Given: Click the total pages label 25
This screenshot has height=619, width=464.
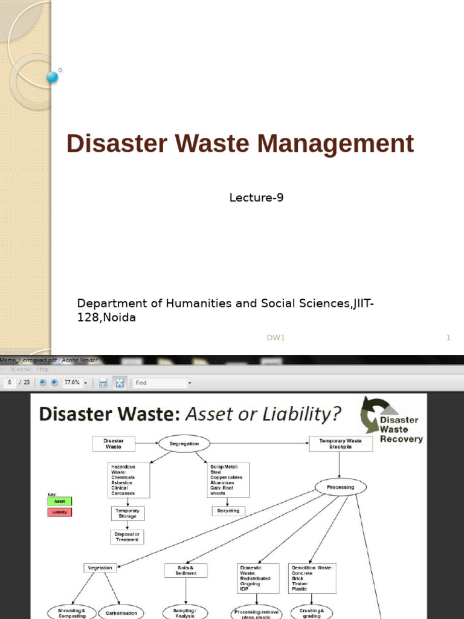Looking at the screenshot, I should (x=27, y=383).
